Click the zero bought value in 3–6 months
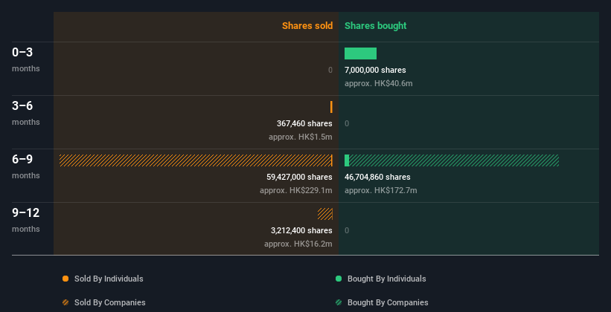This screenshot has height=312, width=611. pyautogui.click(x=347, y=123)
